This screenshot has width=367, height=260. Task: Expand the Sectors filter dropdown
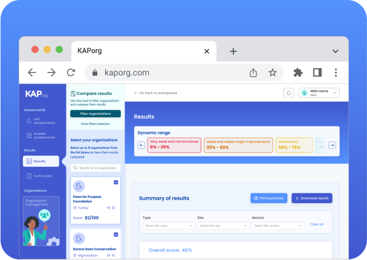278,226
